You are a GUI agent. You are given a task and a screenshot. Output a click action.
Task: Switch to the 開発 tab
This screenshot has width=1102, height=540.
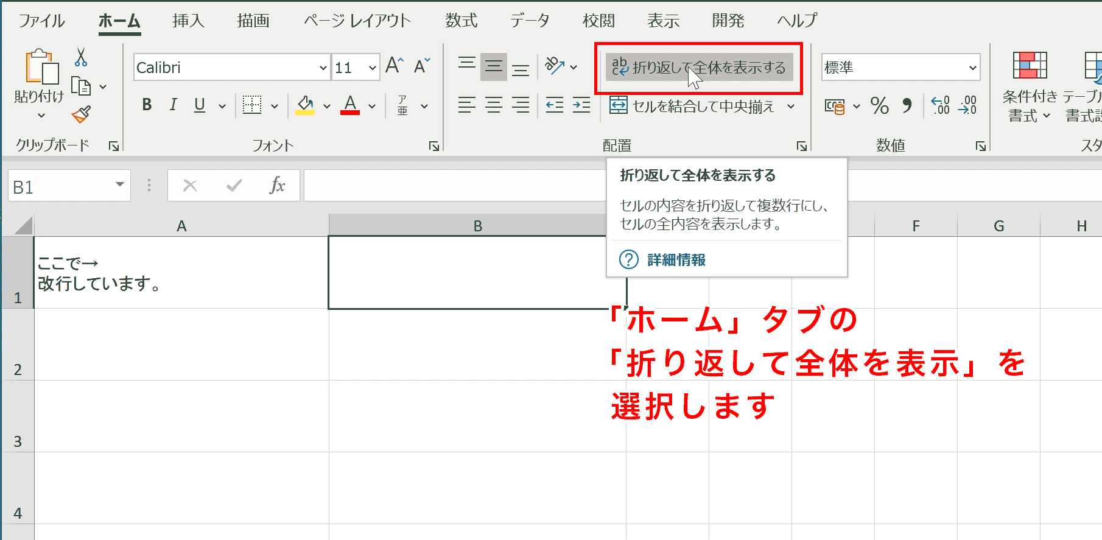728,21
